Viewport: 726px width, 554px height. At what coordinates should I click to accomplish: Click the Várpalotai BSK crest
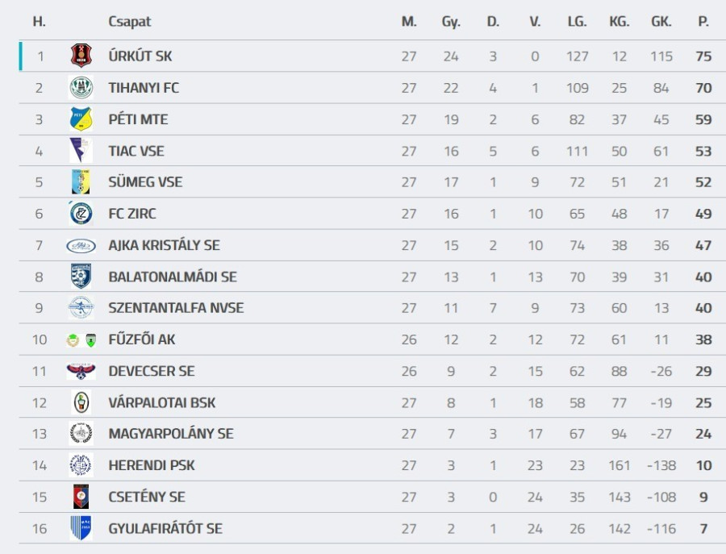coord(81,402)
